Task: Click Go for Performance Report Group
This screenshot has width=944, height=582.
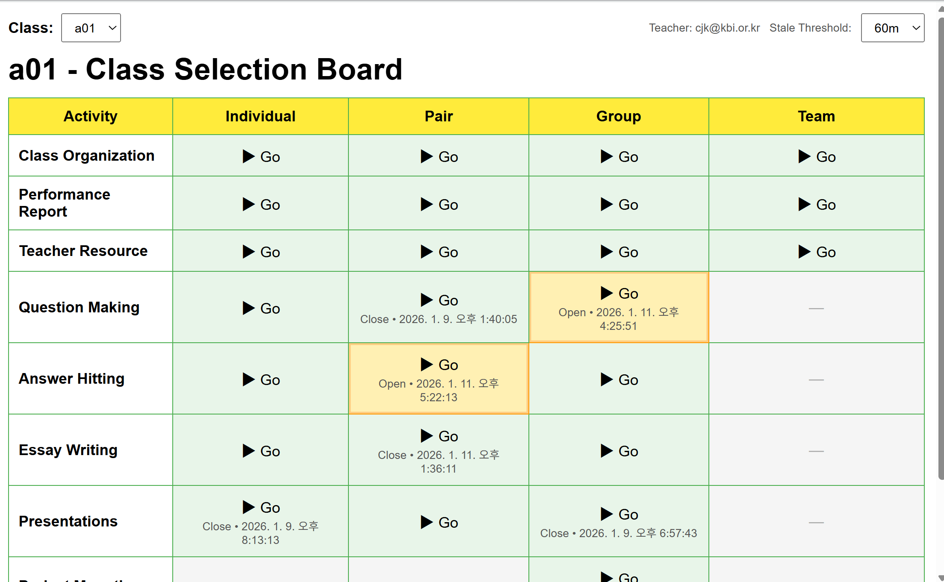Action: click(x=628, y=205)
